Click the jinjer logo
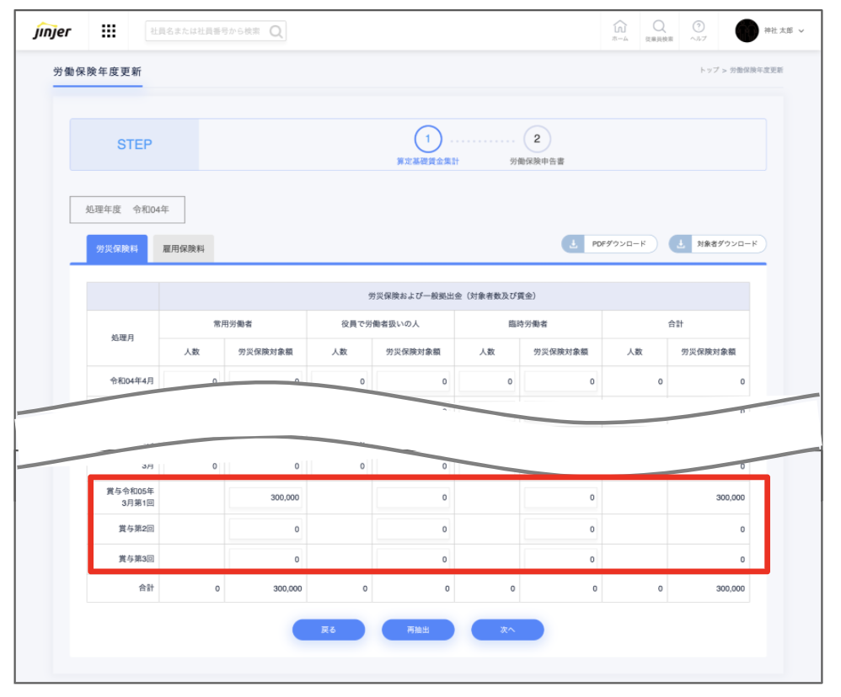The height and width of the screenshot is (697, 841). [x=52, y=32]
